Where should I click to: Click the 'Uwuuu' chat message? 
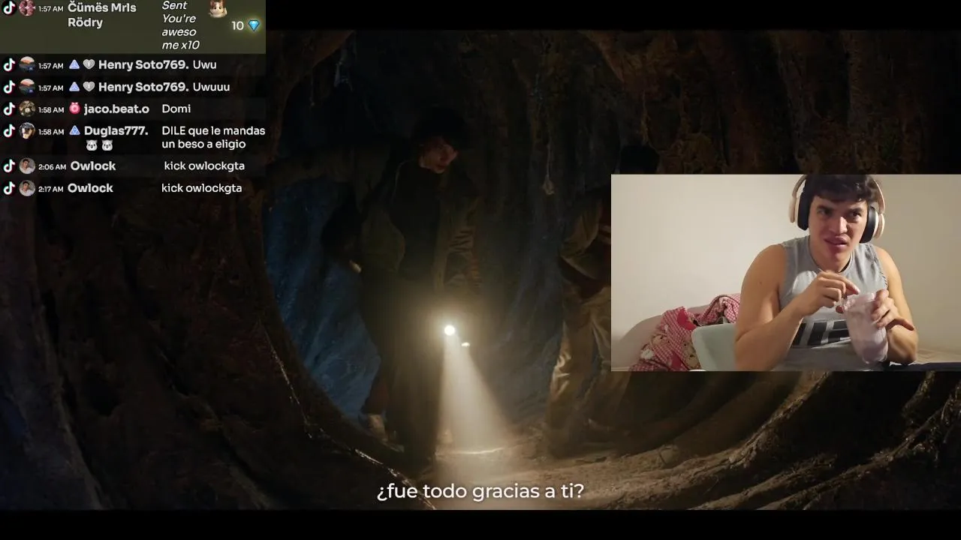(211, 86)
